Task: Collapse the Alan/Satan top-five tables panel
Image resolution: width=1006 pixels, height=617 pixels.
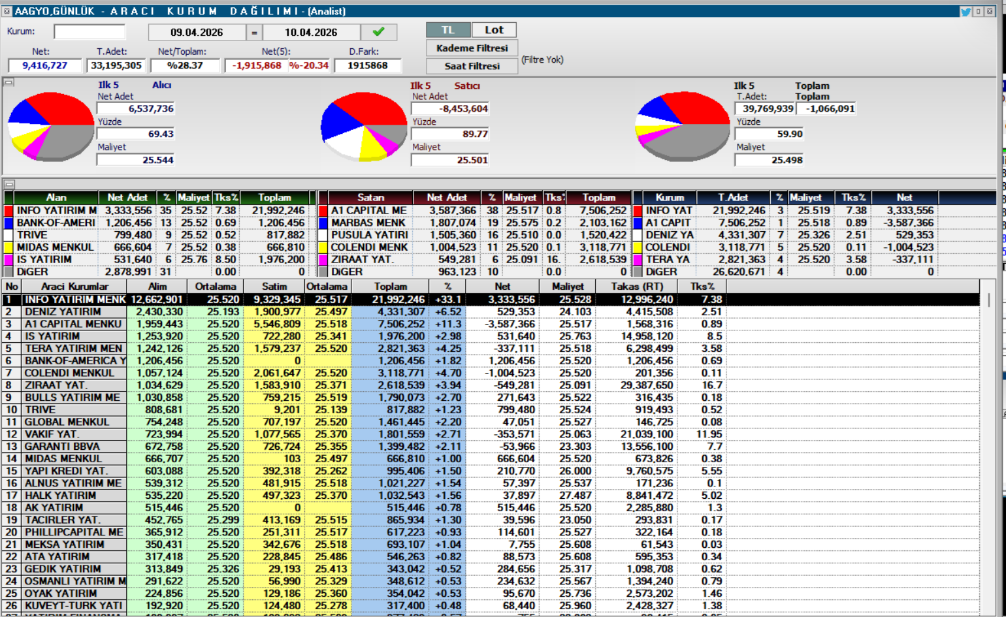Action: (x=8, y=184)
